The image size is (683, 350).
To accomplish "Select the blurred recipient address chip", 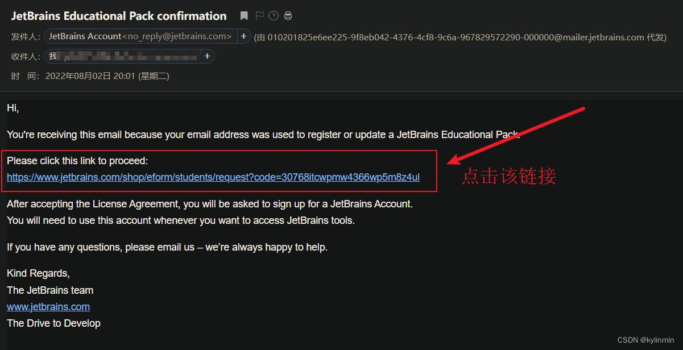I will (123, 56).
